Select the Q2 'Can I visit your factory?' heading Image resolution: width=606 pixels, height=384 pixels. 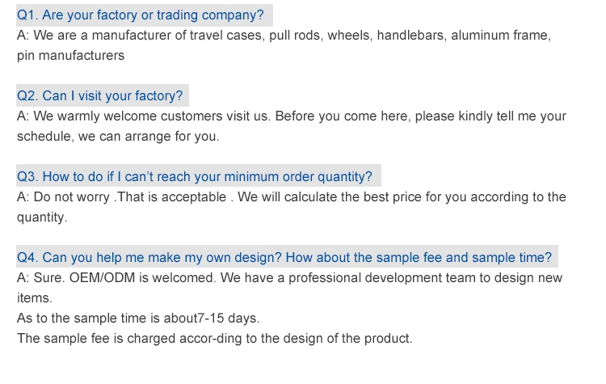(100, 96)
